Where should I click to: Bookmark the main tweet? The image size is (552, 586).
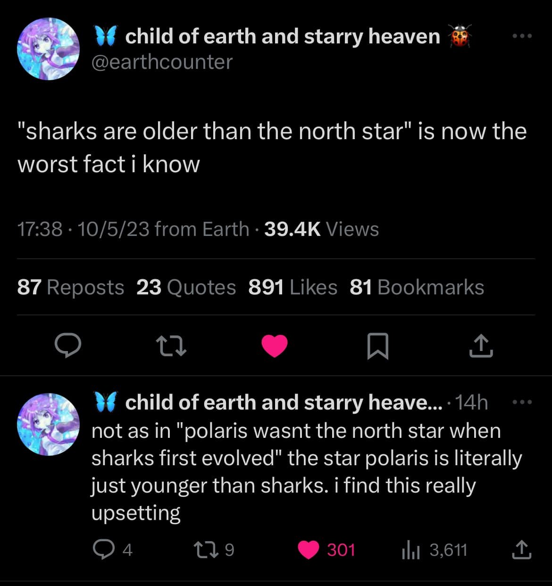click(378, 345)
